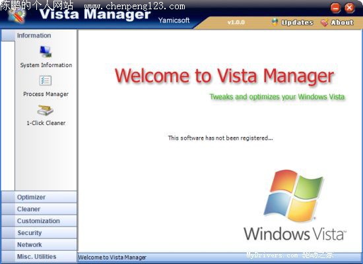Click the Updates globe icon
Viewport: 363px width, 264px height.
275,22
